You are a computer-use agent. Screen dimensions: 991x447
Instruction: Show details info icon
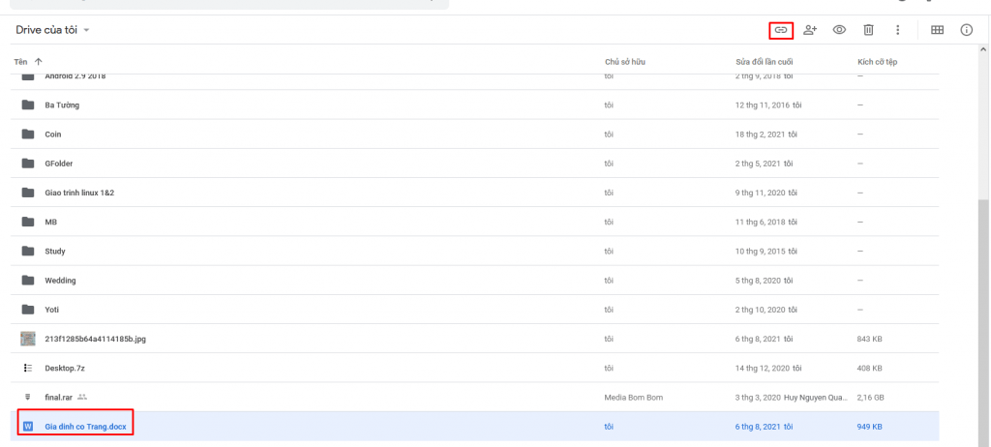[966, 30]
